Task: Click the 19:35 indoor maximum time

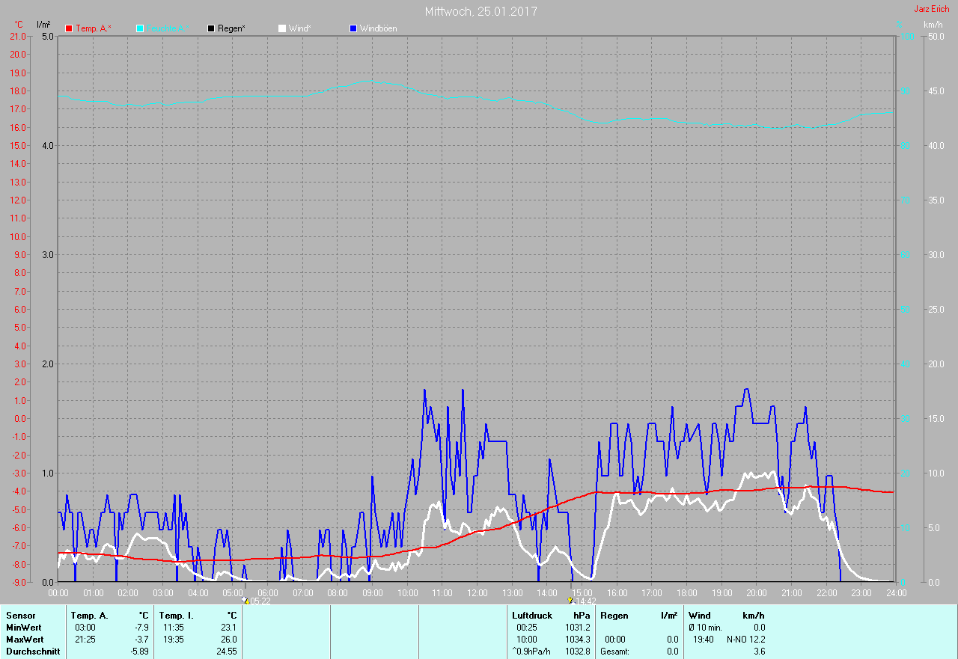Action: coord(174,640)
